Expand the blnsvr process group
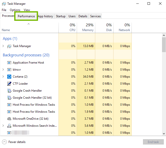The height and width of the screenshot is (148, 166). tap(3, 70)
